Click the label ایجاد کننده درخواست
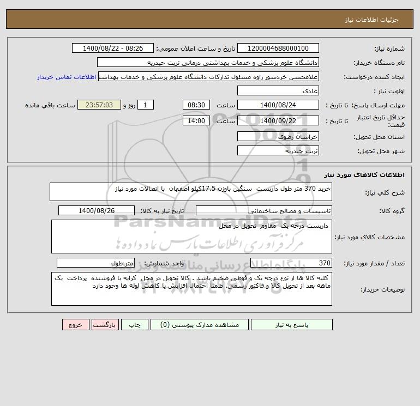 [x=374, y=77]
